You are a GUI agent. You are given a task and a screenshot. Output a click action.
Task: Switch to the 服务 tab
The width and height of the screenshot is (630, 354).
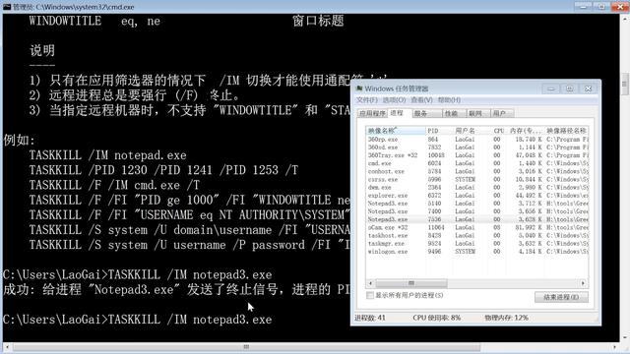tap(426, 114)
